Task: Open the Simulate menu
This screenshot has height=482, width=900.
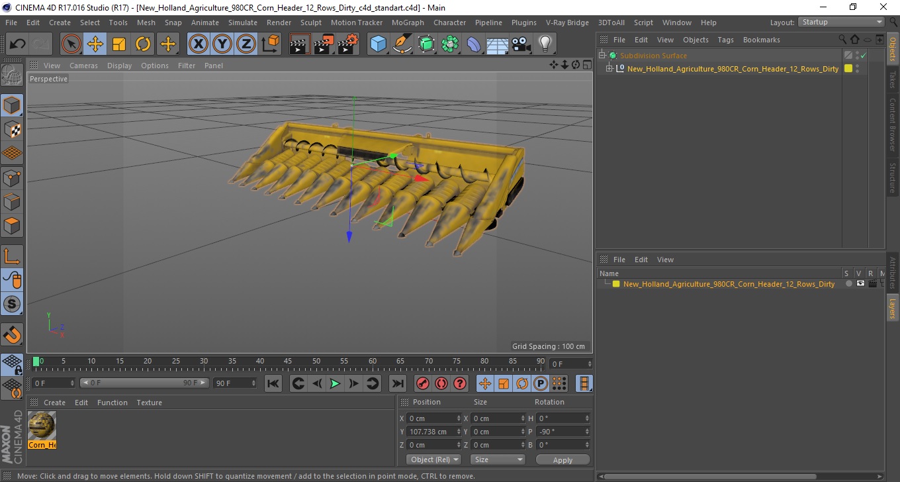Action: 243,23
